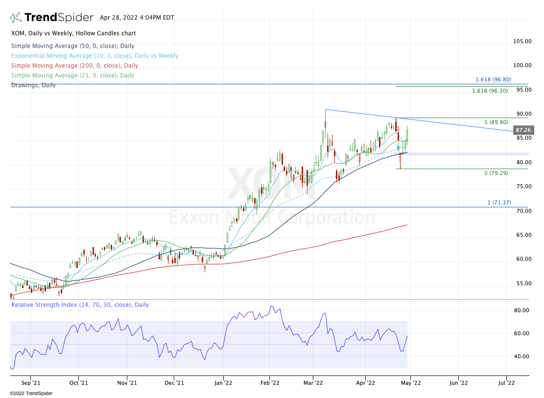
Task: Click the May '22 date on the time axis
Action: tap(410, 382)
